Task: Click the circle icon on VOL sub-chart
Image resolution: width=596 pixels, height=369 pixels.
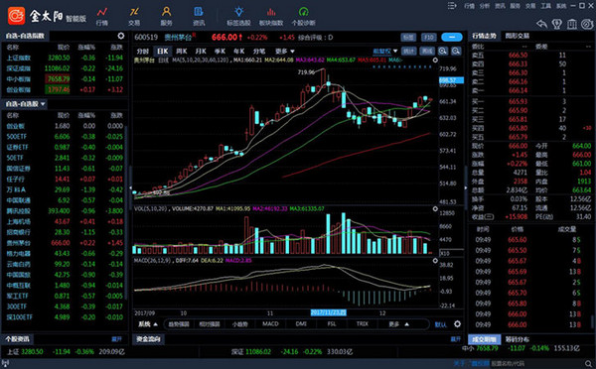Action: click(435, 208)
